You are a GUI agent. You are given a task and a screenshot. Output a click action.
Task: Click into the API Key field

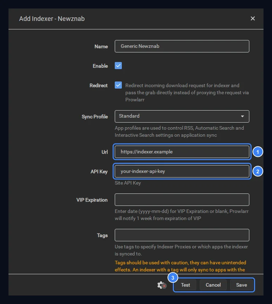click(x=182, y=171)
